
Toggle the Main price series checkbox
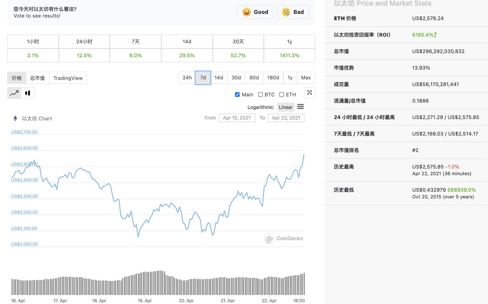click(x=237, y=95)
